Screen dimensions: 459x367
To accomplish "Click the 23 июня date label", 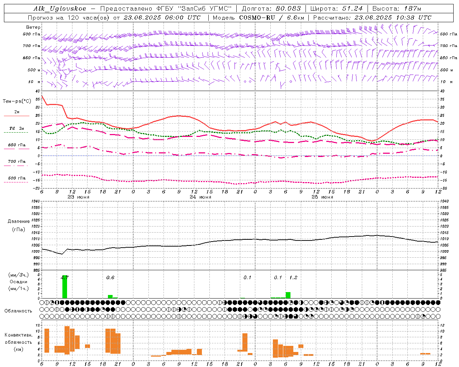I will click(79, 197).
